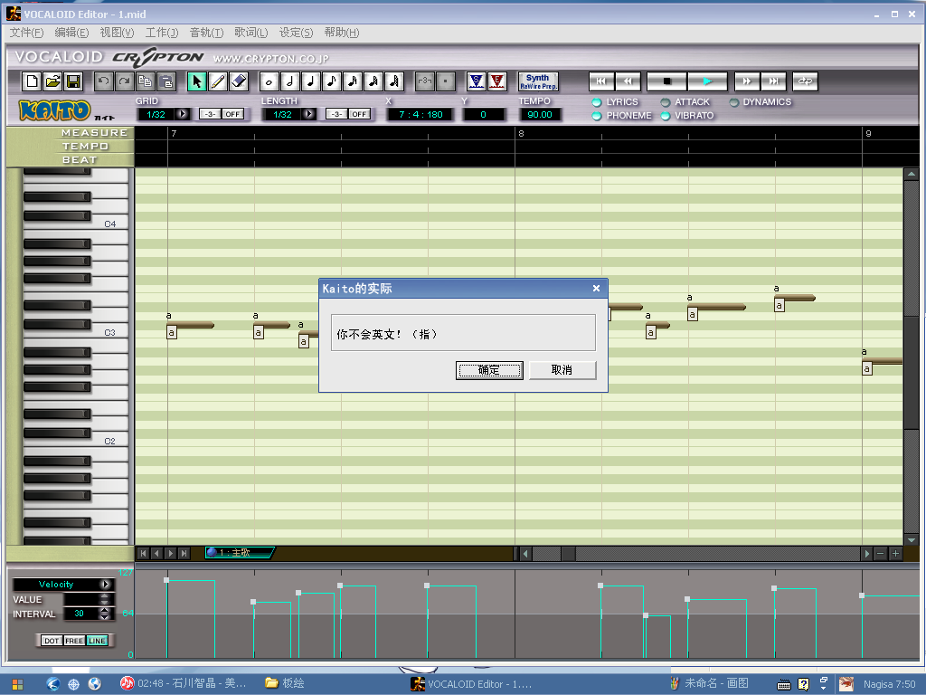Image resolution: width=926 pixels, height=695 pixels.
Task: Select the FREE curve mode button
Action: tap(74, 641)
